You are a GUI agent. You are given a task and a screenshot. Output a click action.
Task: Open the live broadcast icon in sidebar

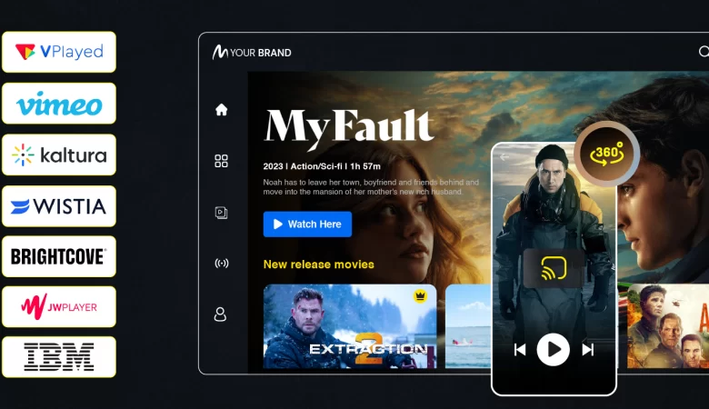coord(222,263)
